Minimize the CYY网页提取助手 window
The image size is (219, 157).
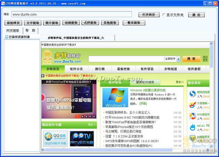point(206,3)
